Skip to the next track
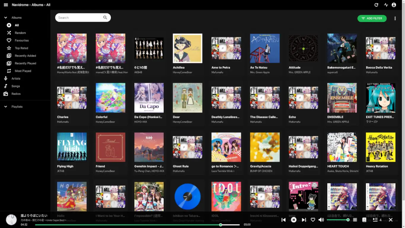405x228 pixels. click(x=304, y=220)
